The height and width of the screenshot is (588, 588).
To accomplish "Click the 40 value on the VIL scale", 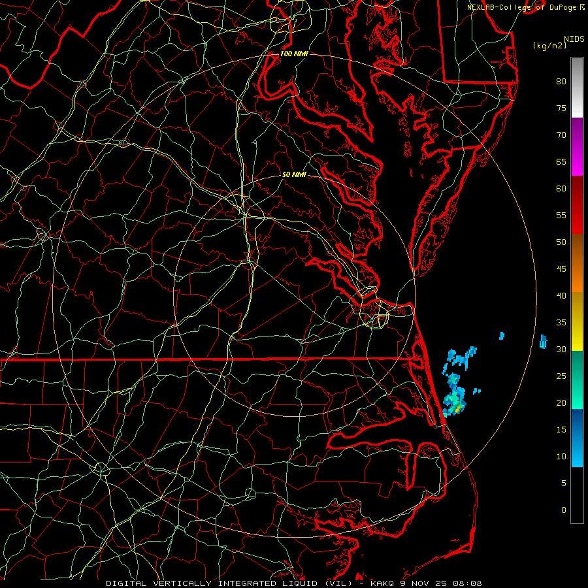I will [x=561, y=295].
